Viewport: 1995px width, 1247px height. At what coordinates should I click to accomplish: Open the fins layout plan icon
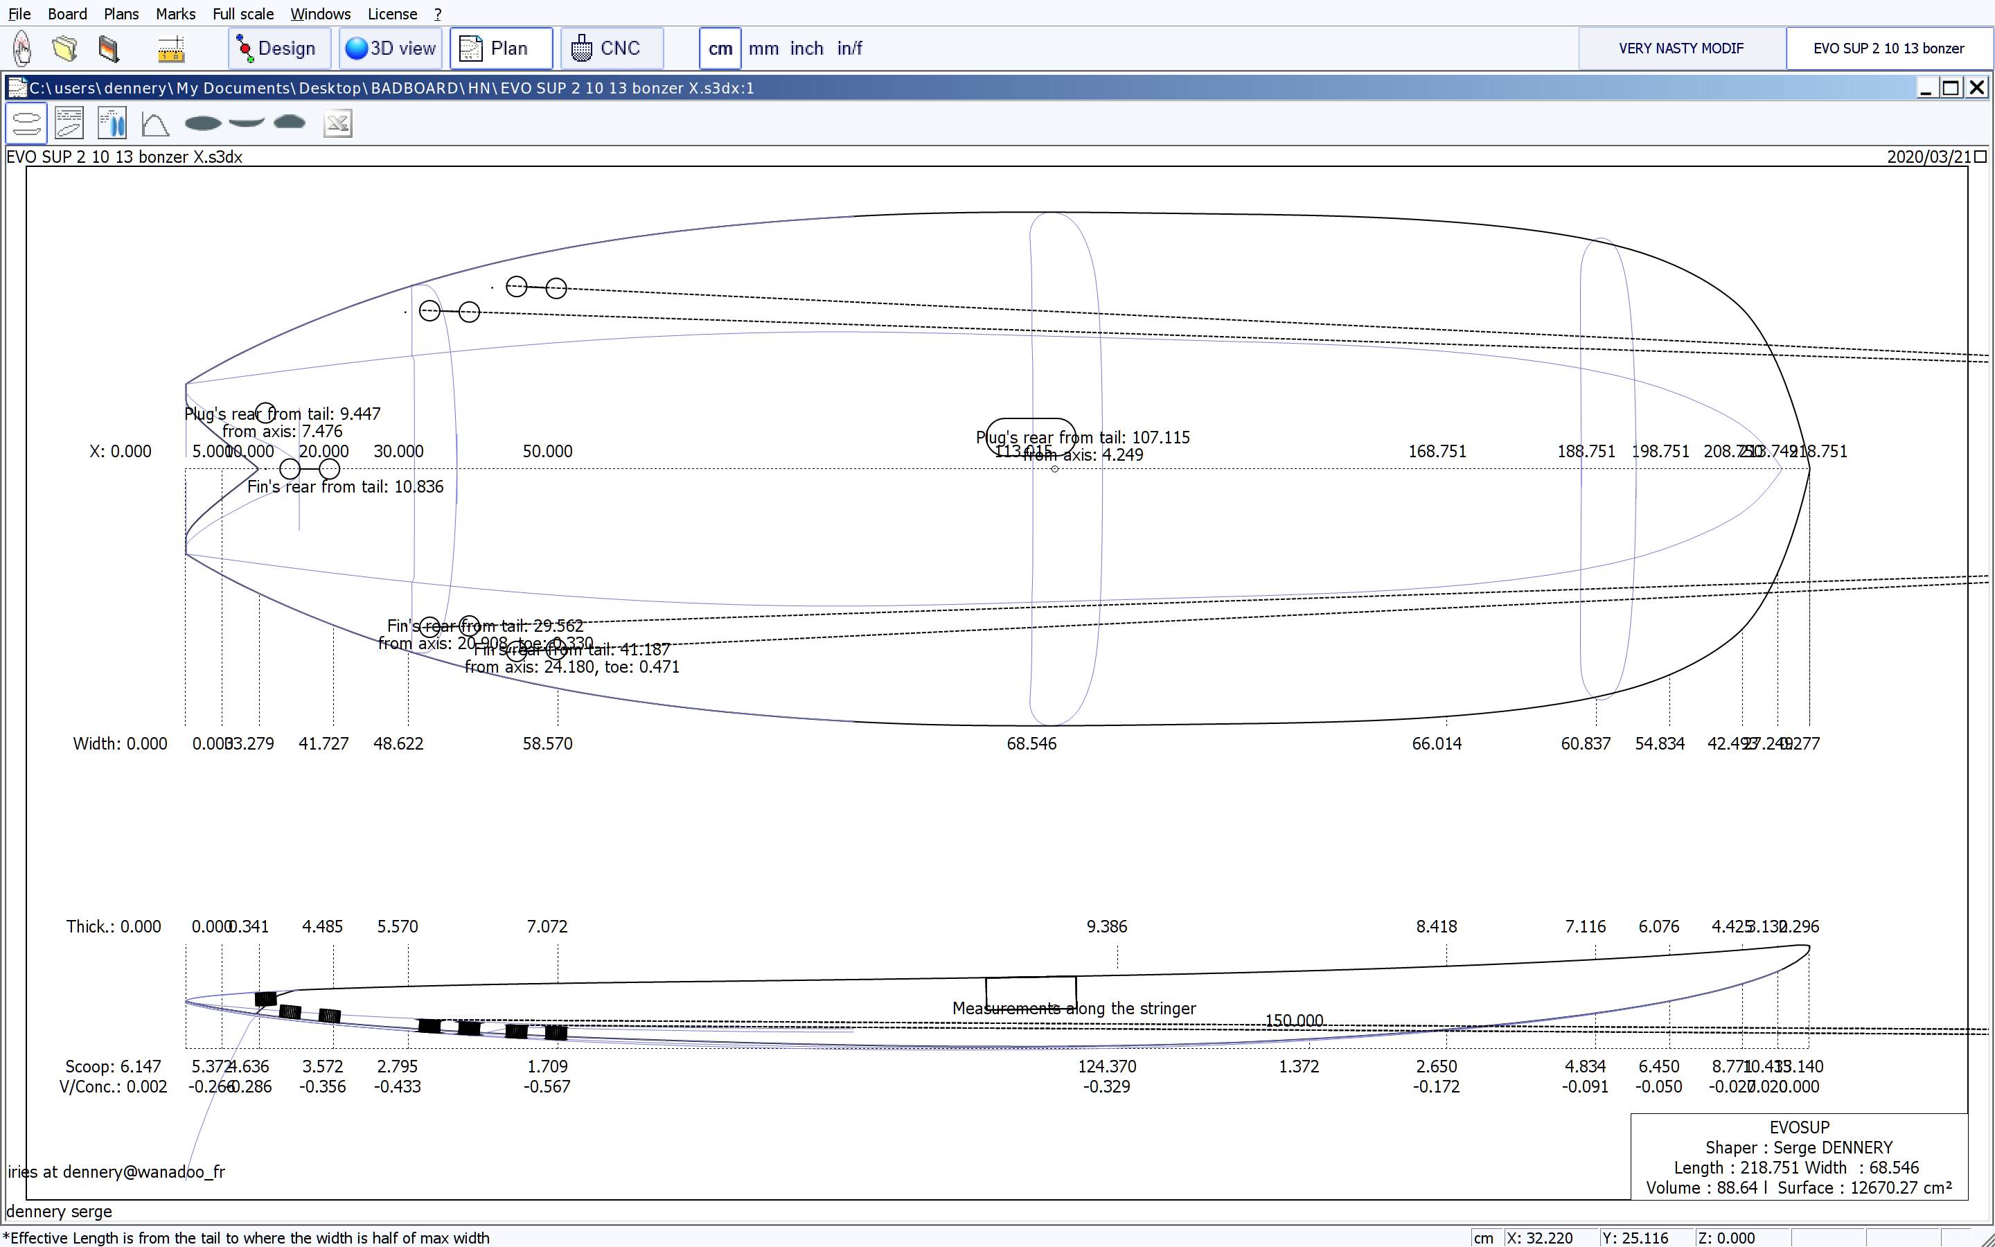tap(112, 124)
